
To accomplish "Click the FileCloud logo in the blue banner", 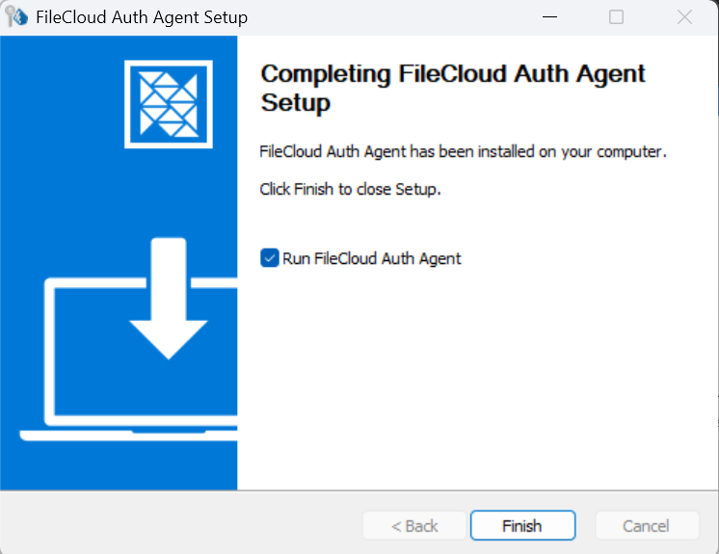I will (x=168, y=104).
